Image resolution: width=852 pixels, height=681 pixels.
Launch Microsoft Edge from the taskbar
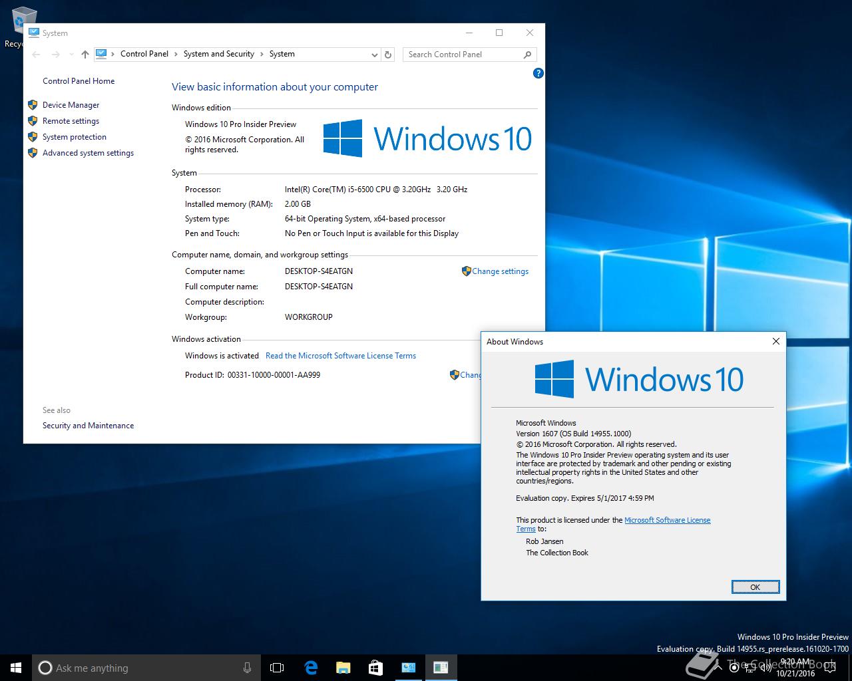point(310,668)
